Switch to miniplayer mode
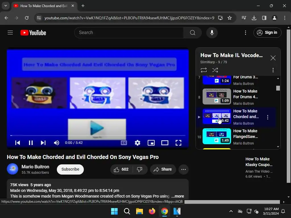291x218 pixels. [x=151, y=143]
